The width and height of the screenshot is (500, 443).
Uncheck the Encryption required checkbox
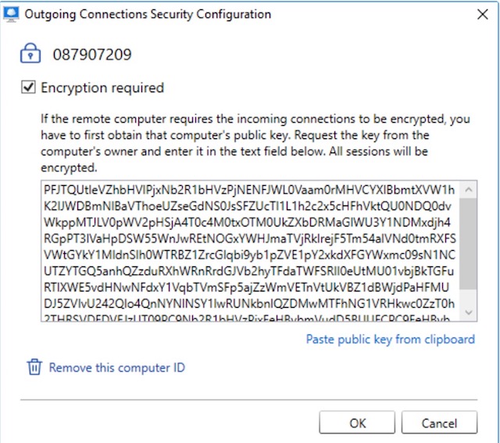click(29, 88)
